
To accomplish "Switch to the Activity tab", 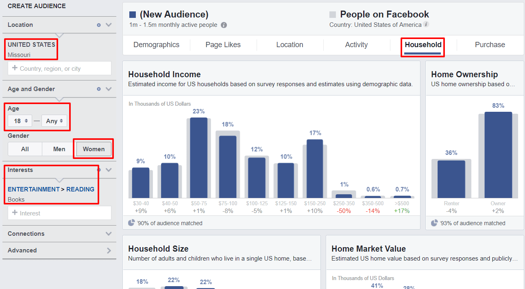I will pos(357,45).
